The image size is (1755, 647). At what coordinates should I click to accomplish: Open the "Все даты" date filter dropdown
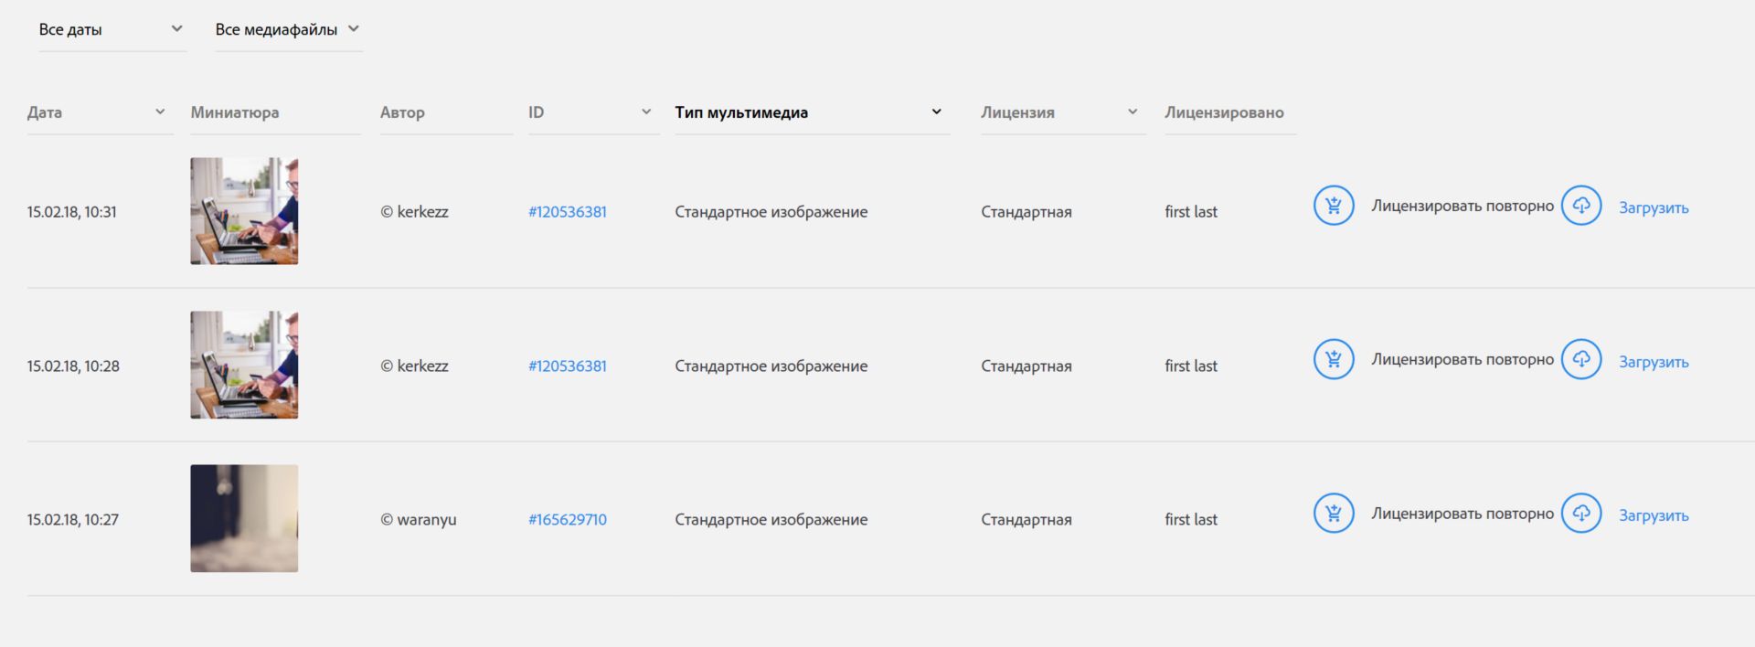point(112,29)
